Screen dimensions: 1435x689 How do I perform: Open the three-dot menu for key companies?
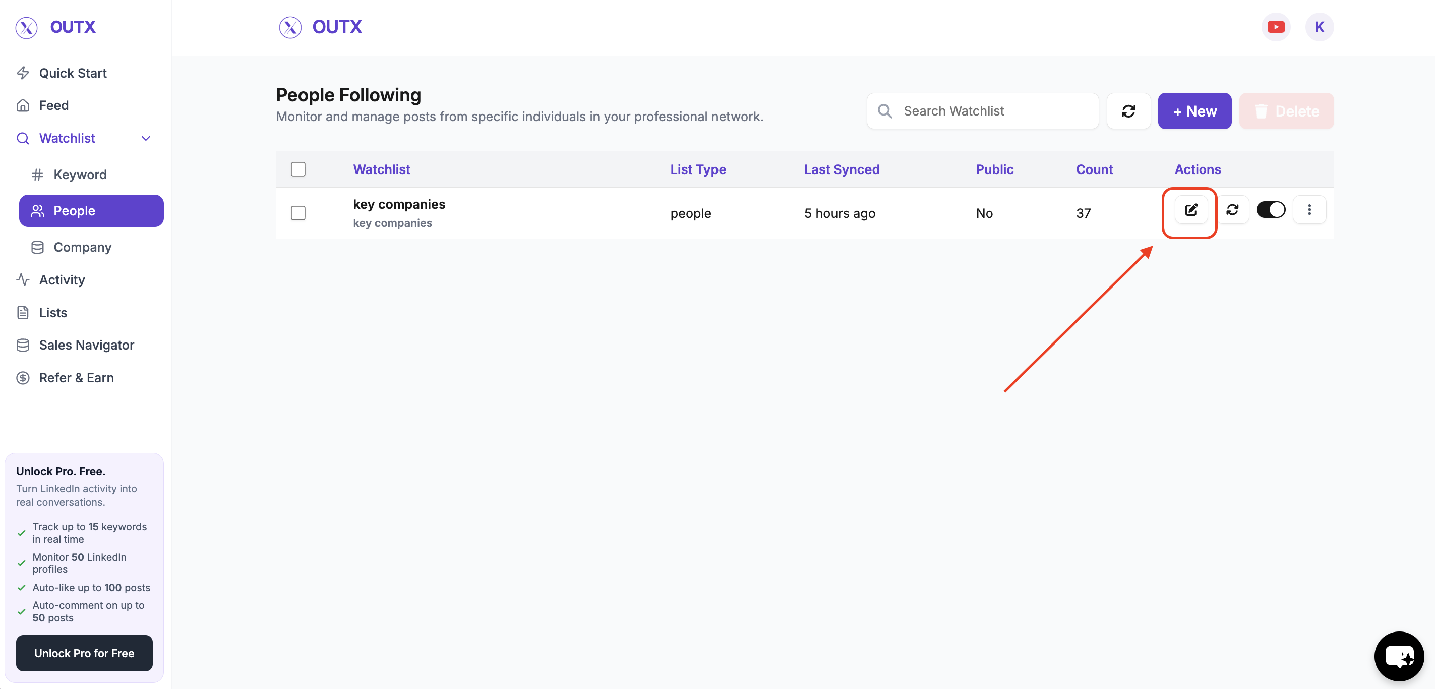point(1309,210)
